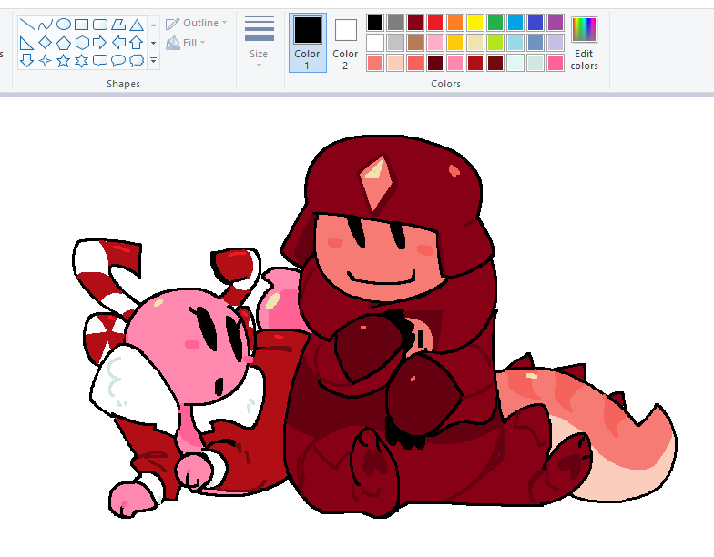Select the Left arrow shape
The width and height of the screenshot is (714, 557).
coord(118,43)
